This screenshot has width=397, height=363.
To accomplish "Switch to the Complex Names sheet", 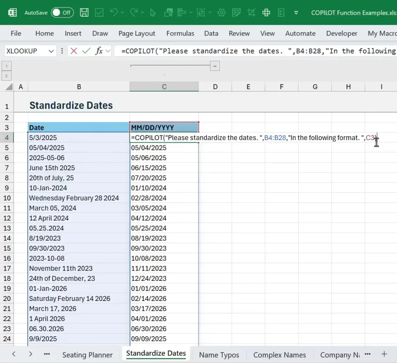I will coord(280,355).
